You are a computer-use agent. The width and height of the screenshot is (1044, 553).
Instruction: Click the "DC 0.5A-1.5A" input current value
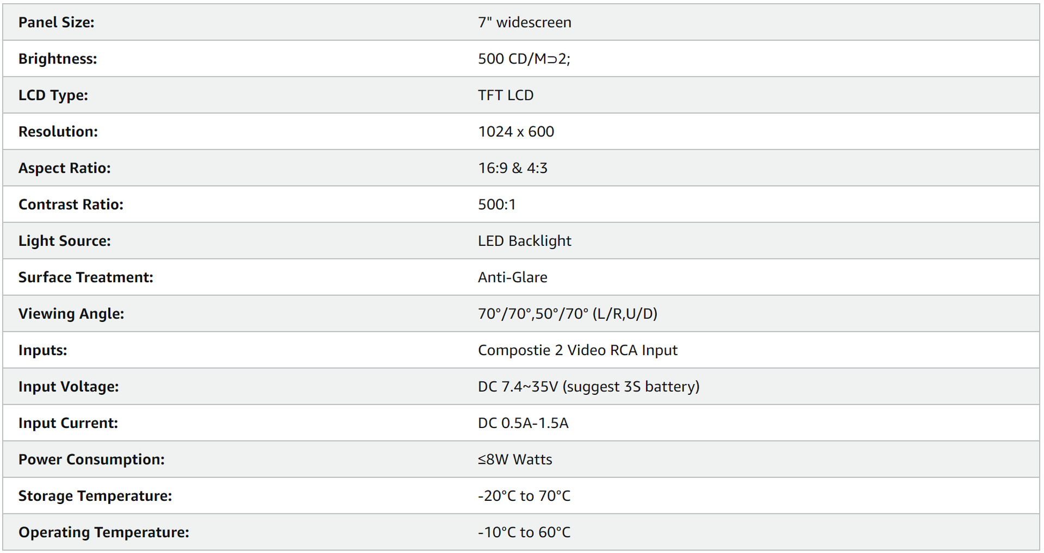point(523,423)
